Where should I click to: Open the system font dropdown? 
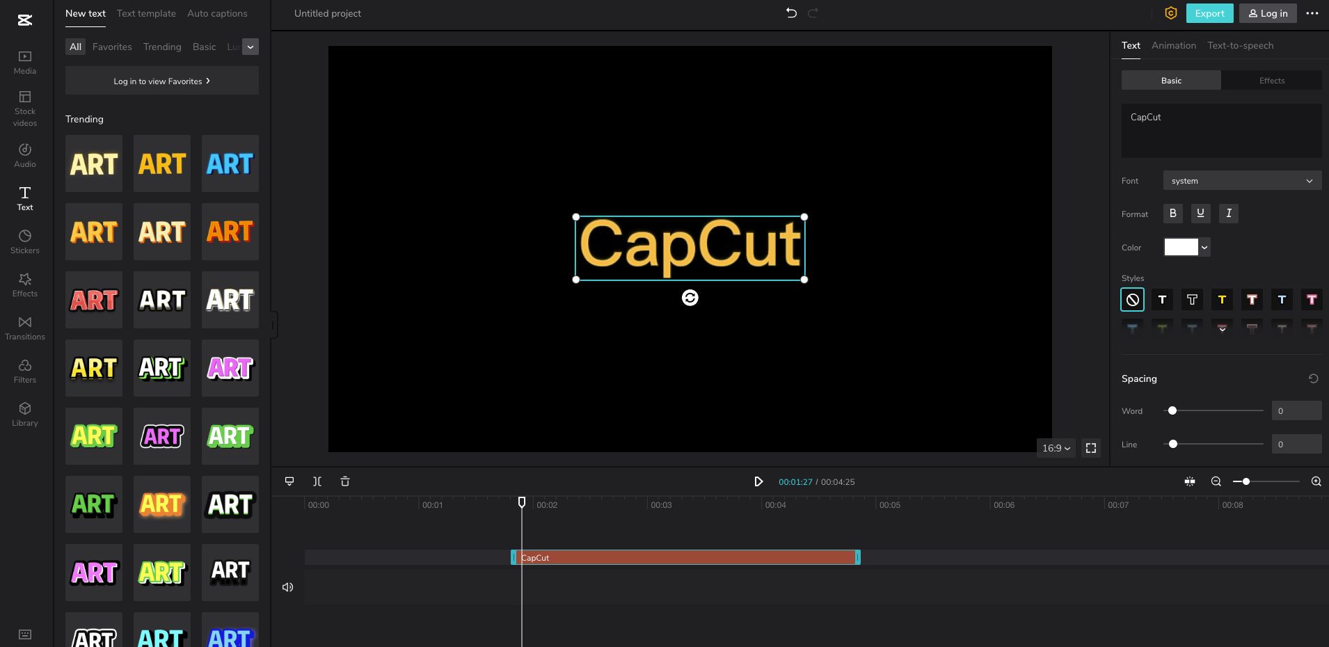(x=1241, y=180)
